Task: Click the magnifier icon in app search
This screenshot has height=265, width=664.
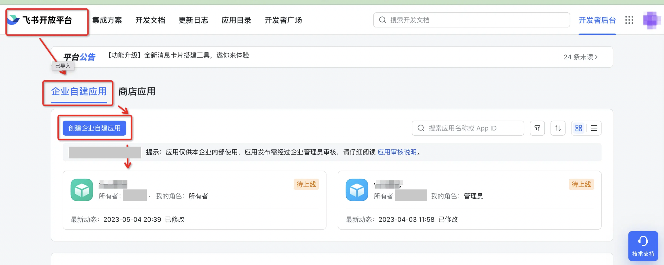Action: (421, 128)
